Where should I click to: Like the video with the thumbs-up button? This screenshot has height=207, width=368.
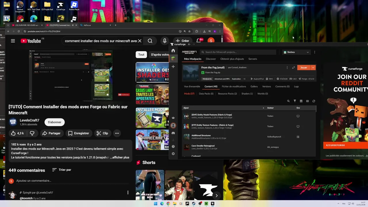17,133
